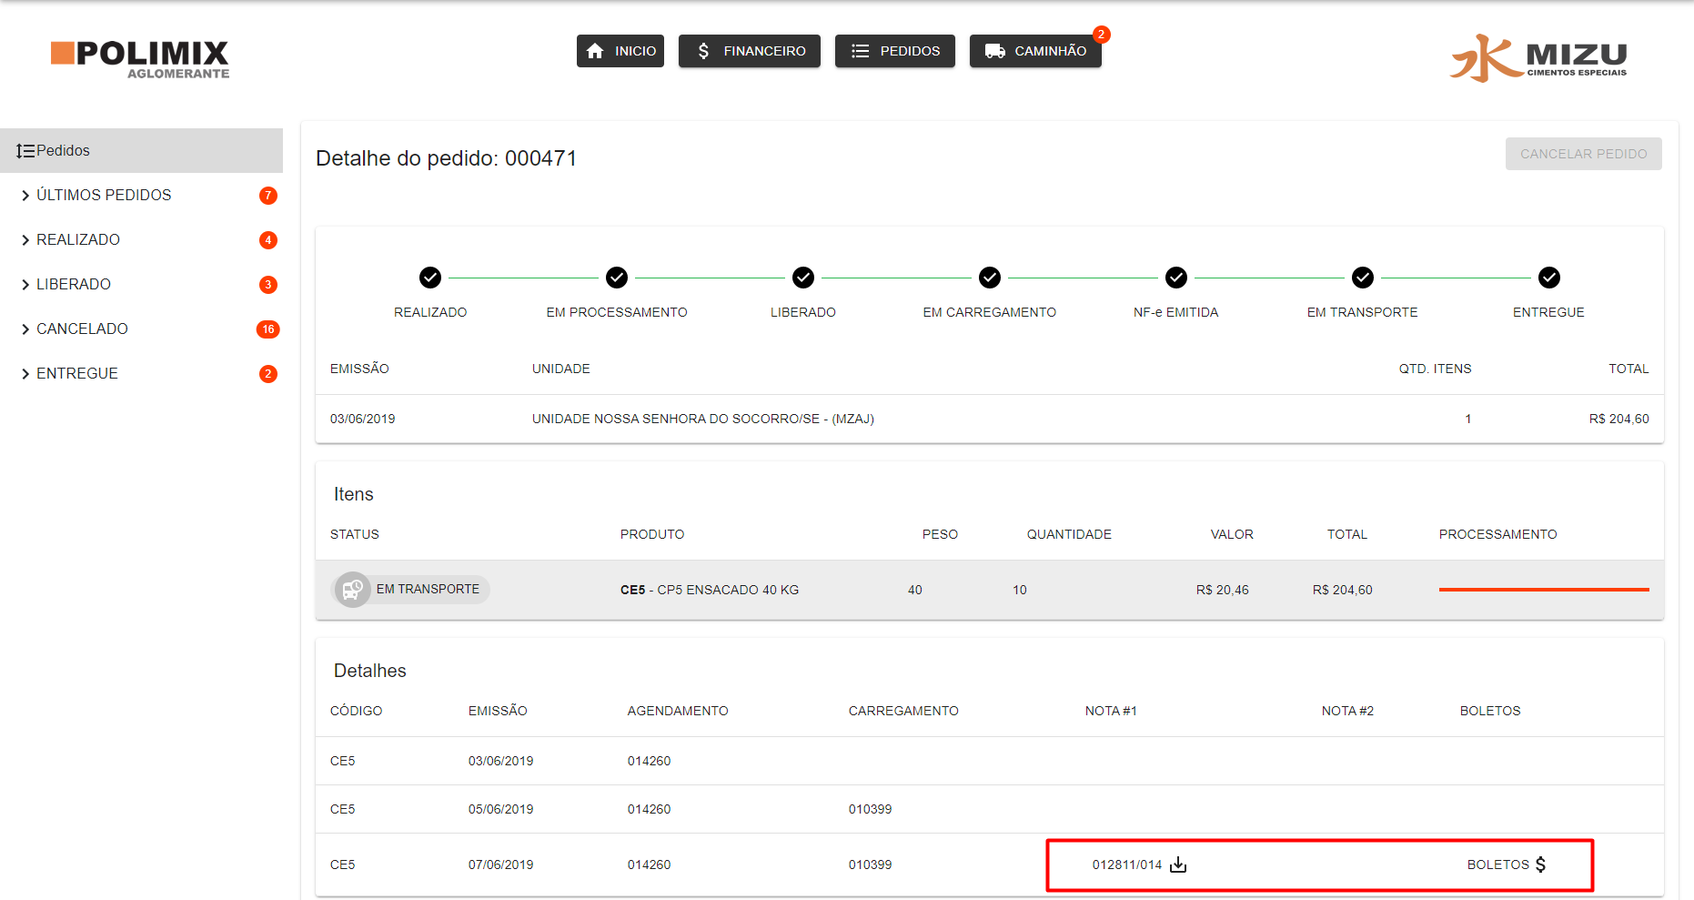Expand the LIBERADO sidebar chevron
This screenshot has height=900, width=1694.
pos(25,285)
